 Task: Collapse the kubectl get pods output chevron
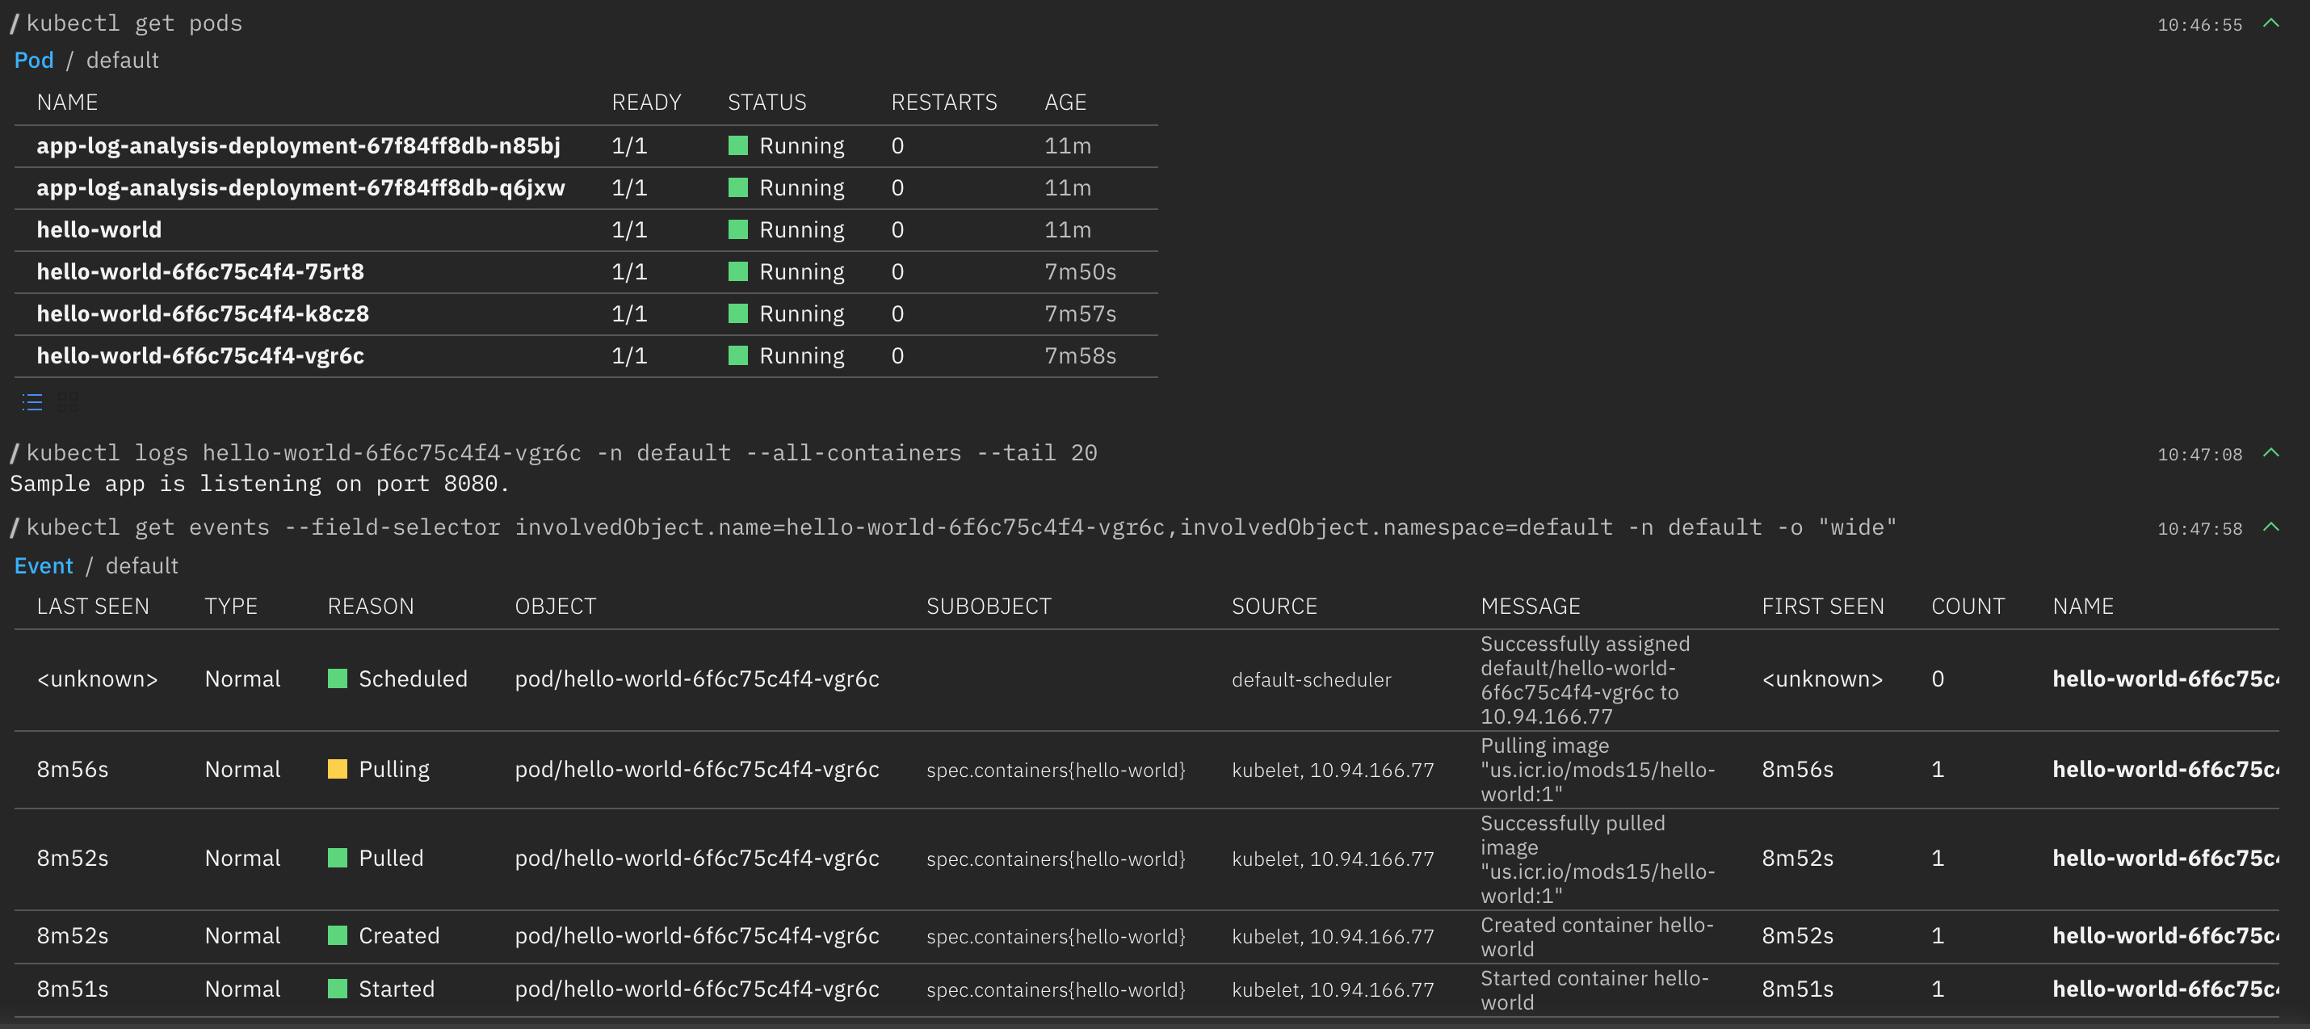(x=2270, y=23)
